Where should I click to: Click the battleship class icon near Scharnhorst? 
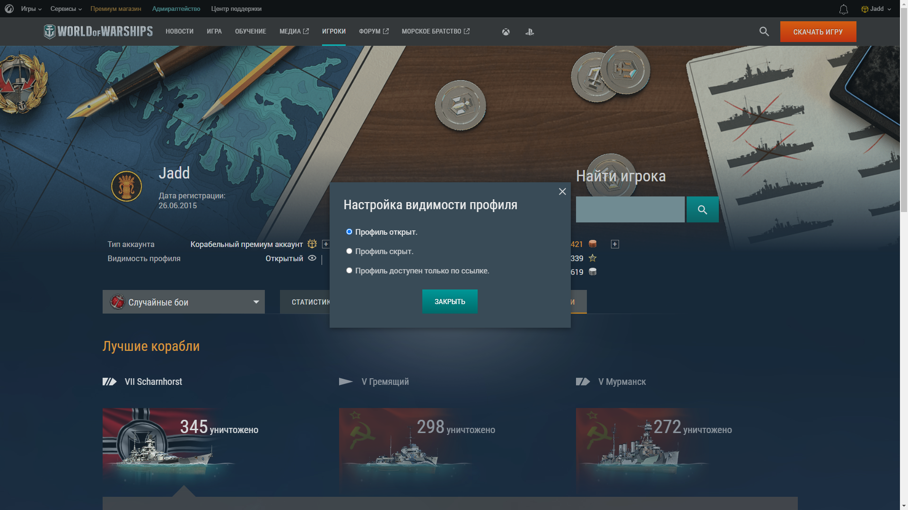[110, 382]
